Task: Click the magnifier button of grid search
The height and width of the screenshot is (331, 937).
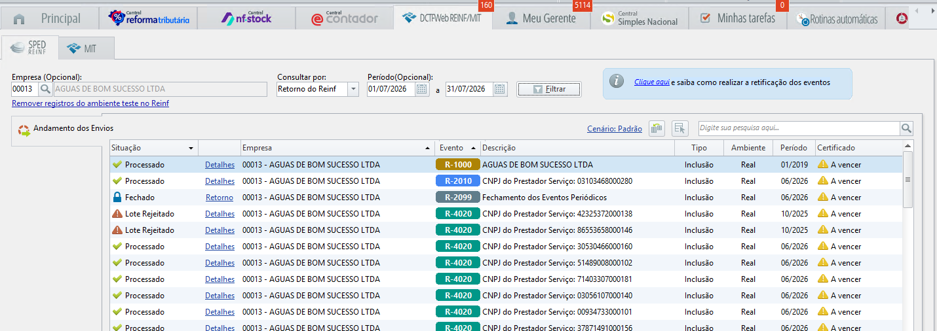Action: (x=906, y=128)
